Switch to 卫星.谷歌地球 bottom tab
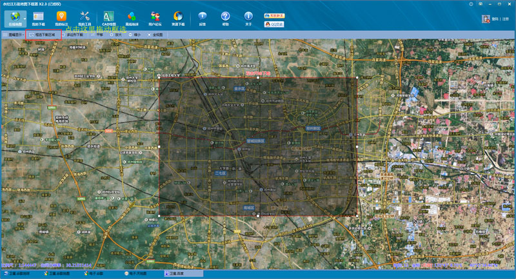Screen dimensions: 516x279 pyautogui.click(x=17, y=273)
